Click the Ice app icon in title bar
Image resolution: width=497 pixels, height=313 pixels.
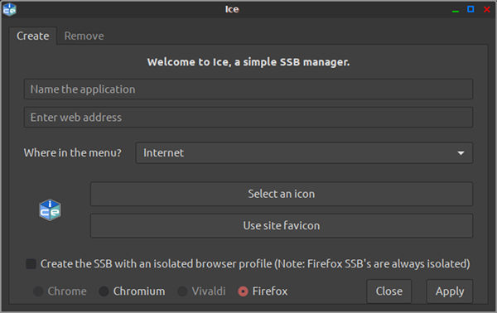9,9
